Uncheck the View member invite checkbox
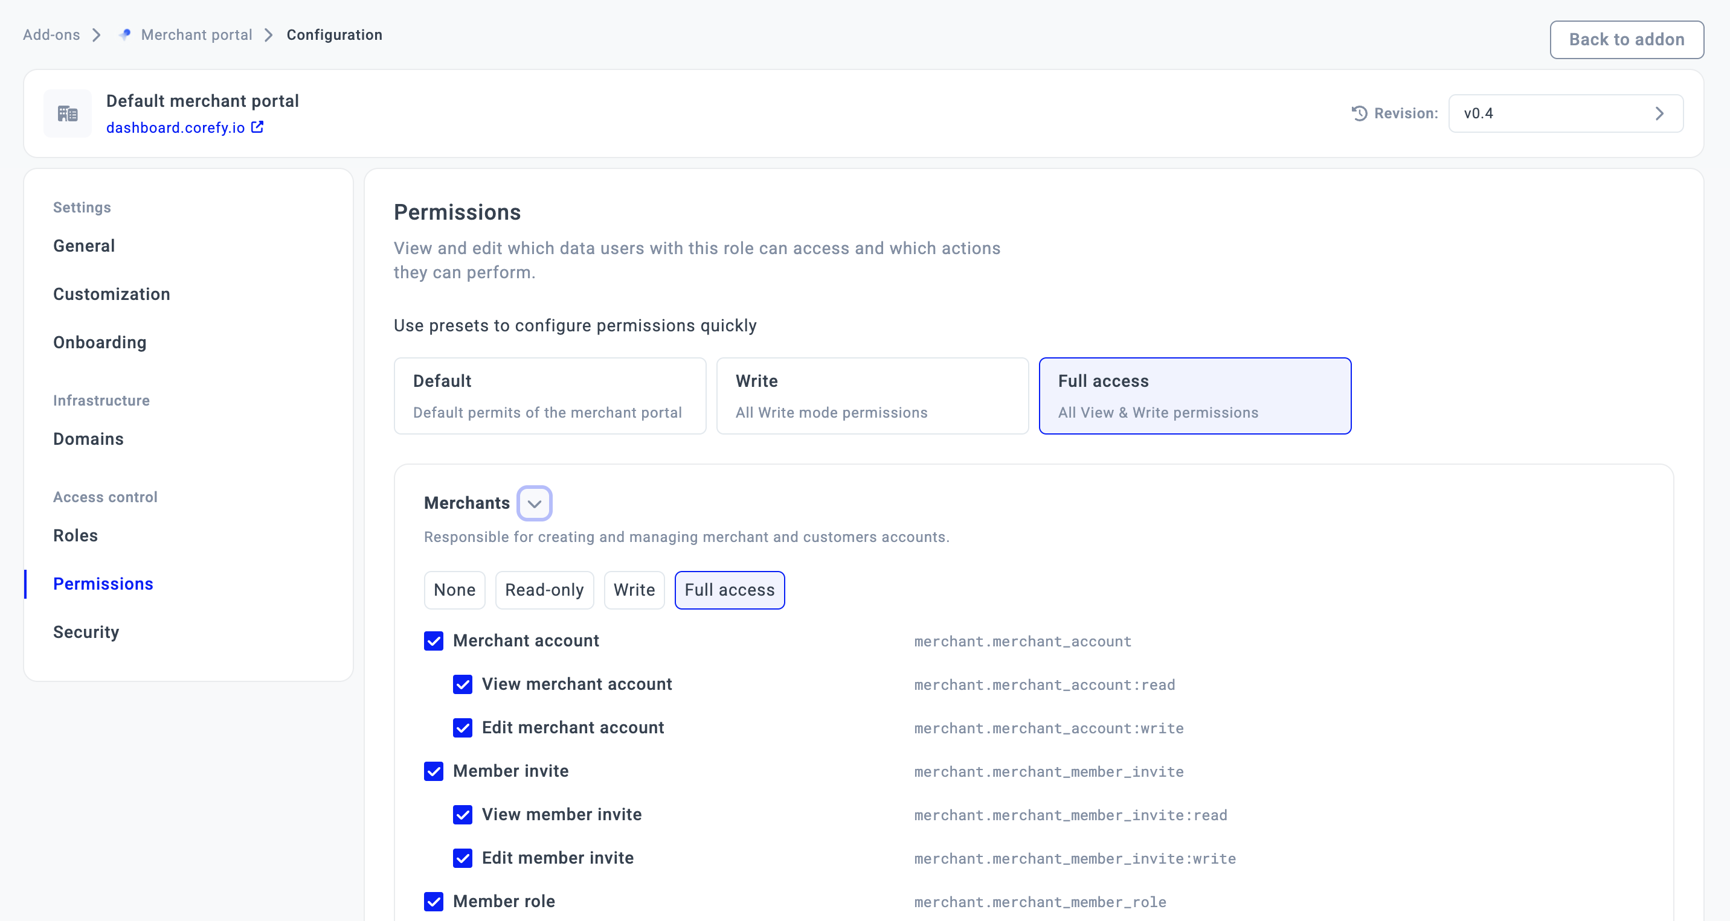Viewport: 1730px width, 921px height. [x=463, y=814]
